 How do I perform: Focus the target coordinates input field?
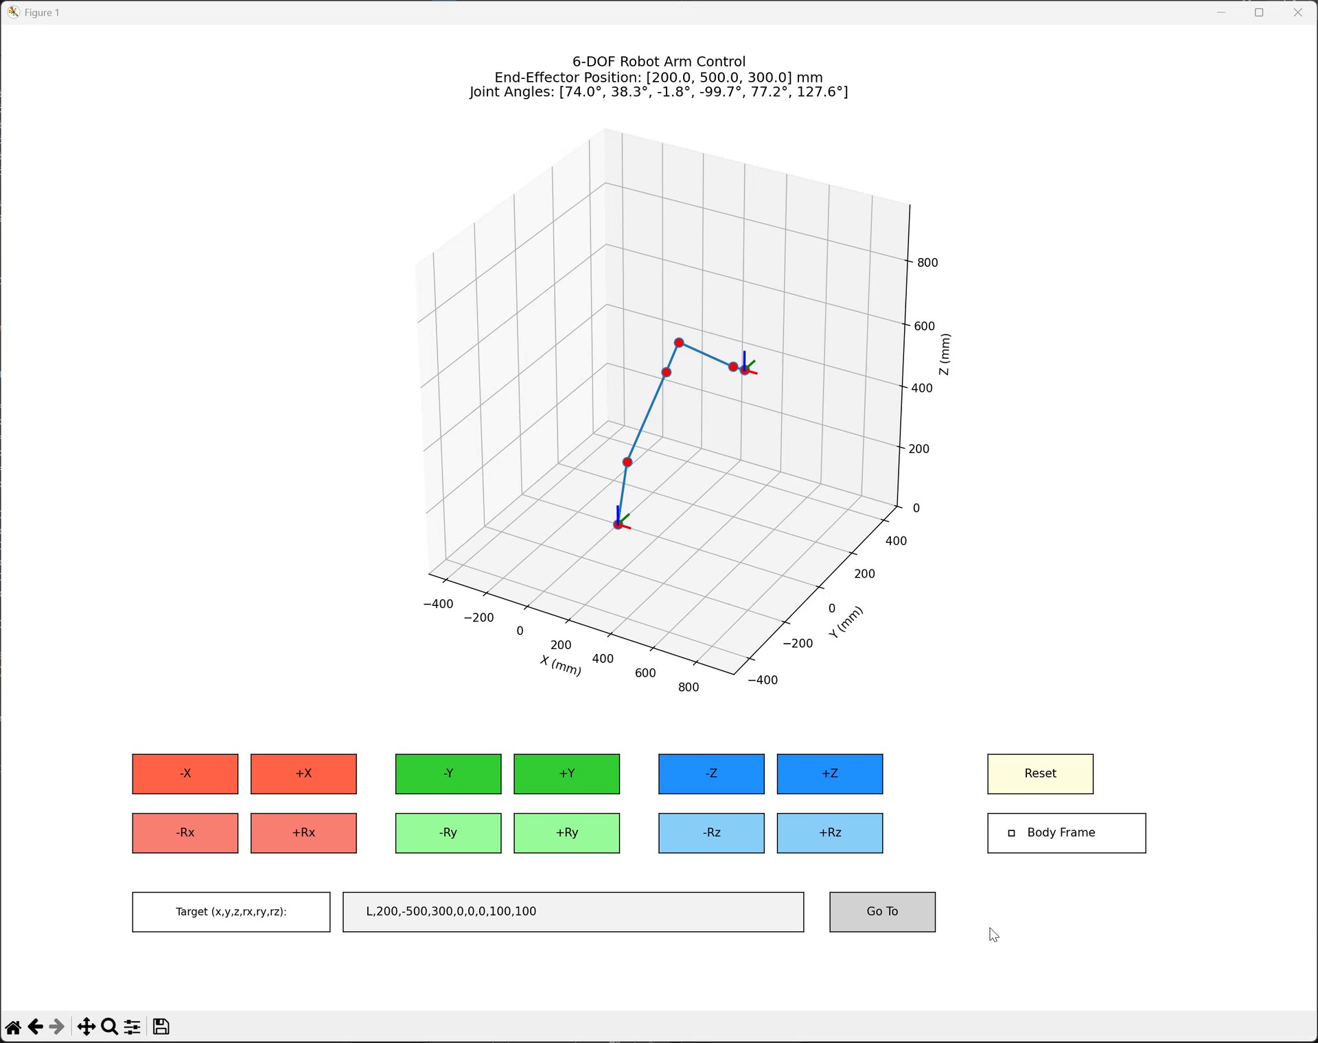[573, 912]
